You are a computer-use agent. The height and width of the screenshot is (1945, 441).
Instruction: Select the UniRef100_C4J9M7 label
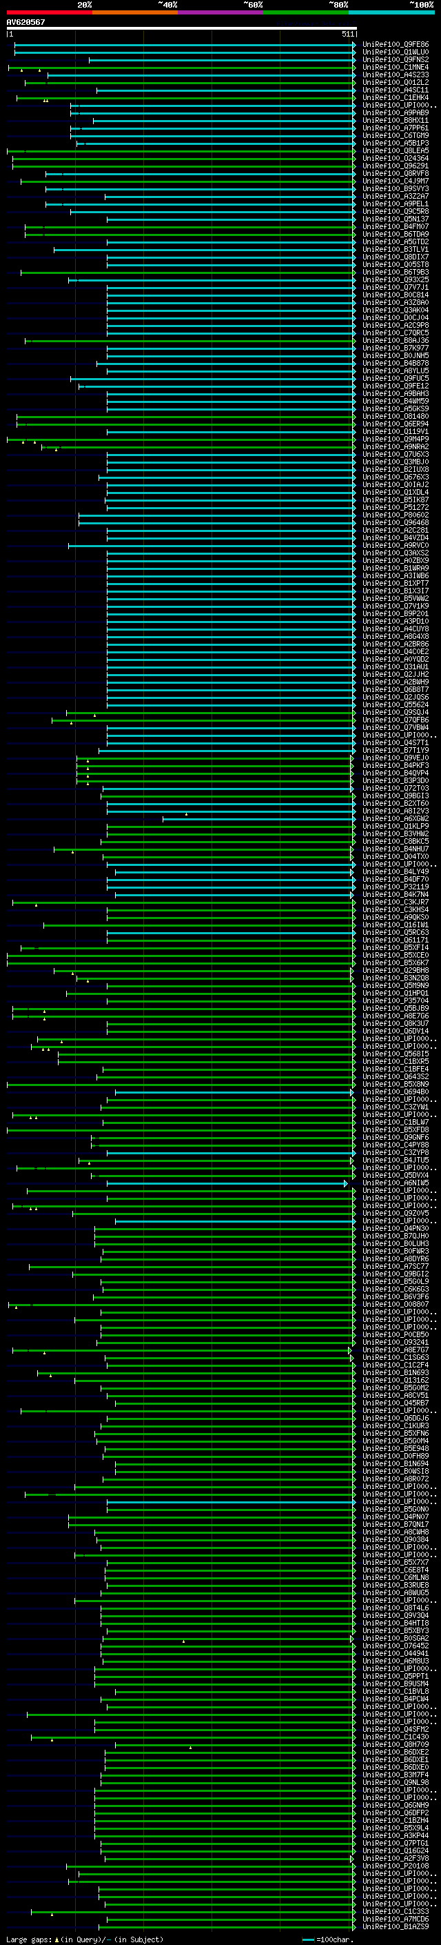click(x=395, y=181)
